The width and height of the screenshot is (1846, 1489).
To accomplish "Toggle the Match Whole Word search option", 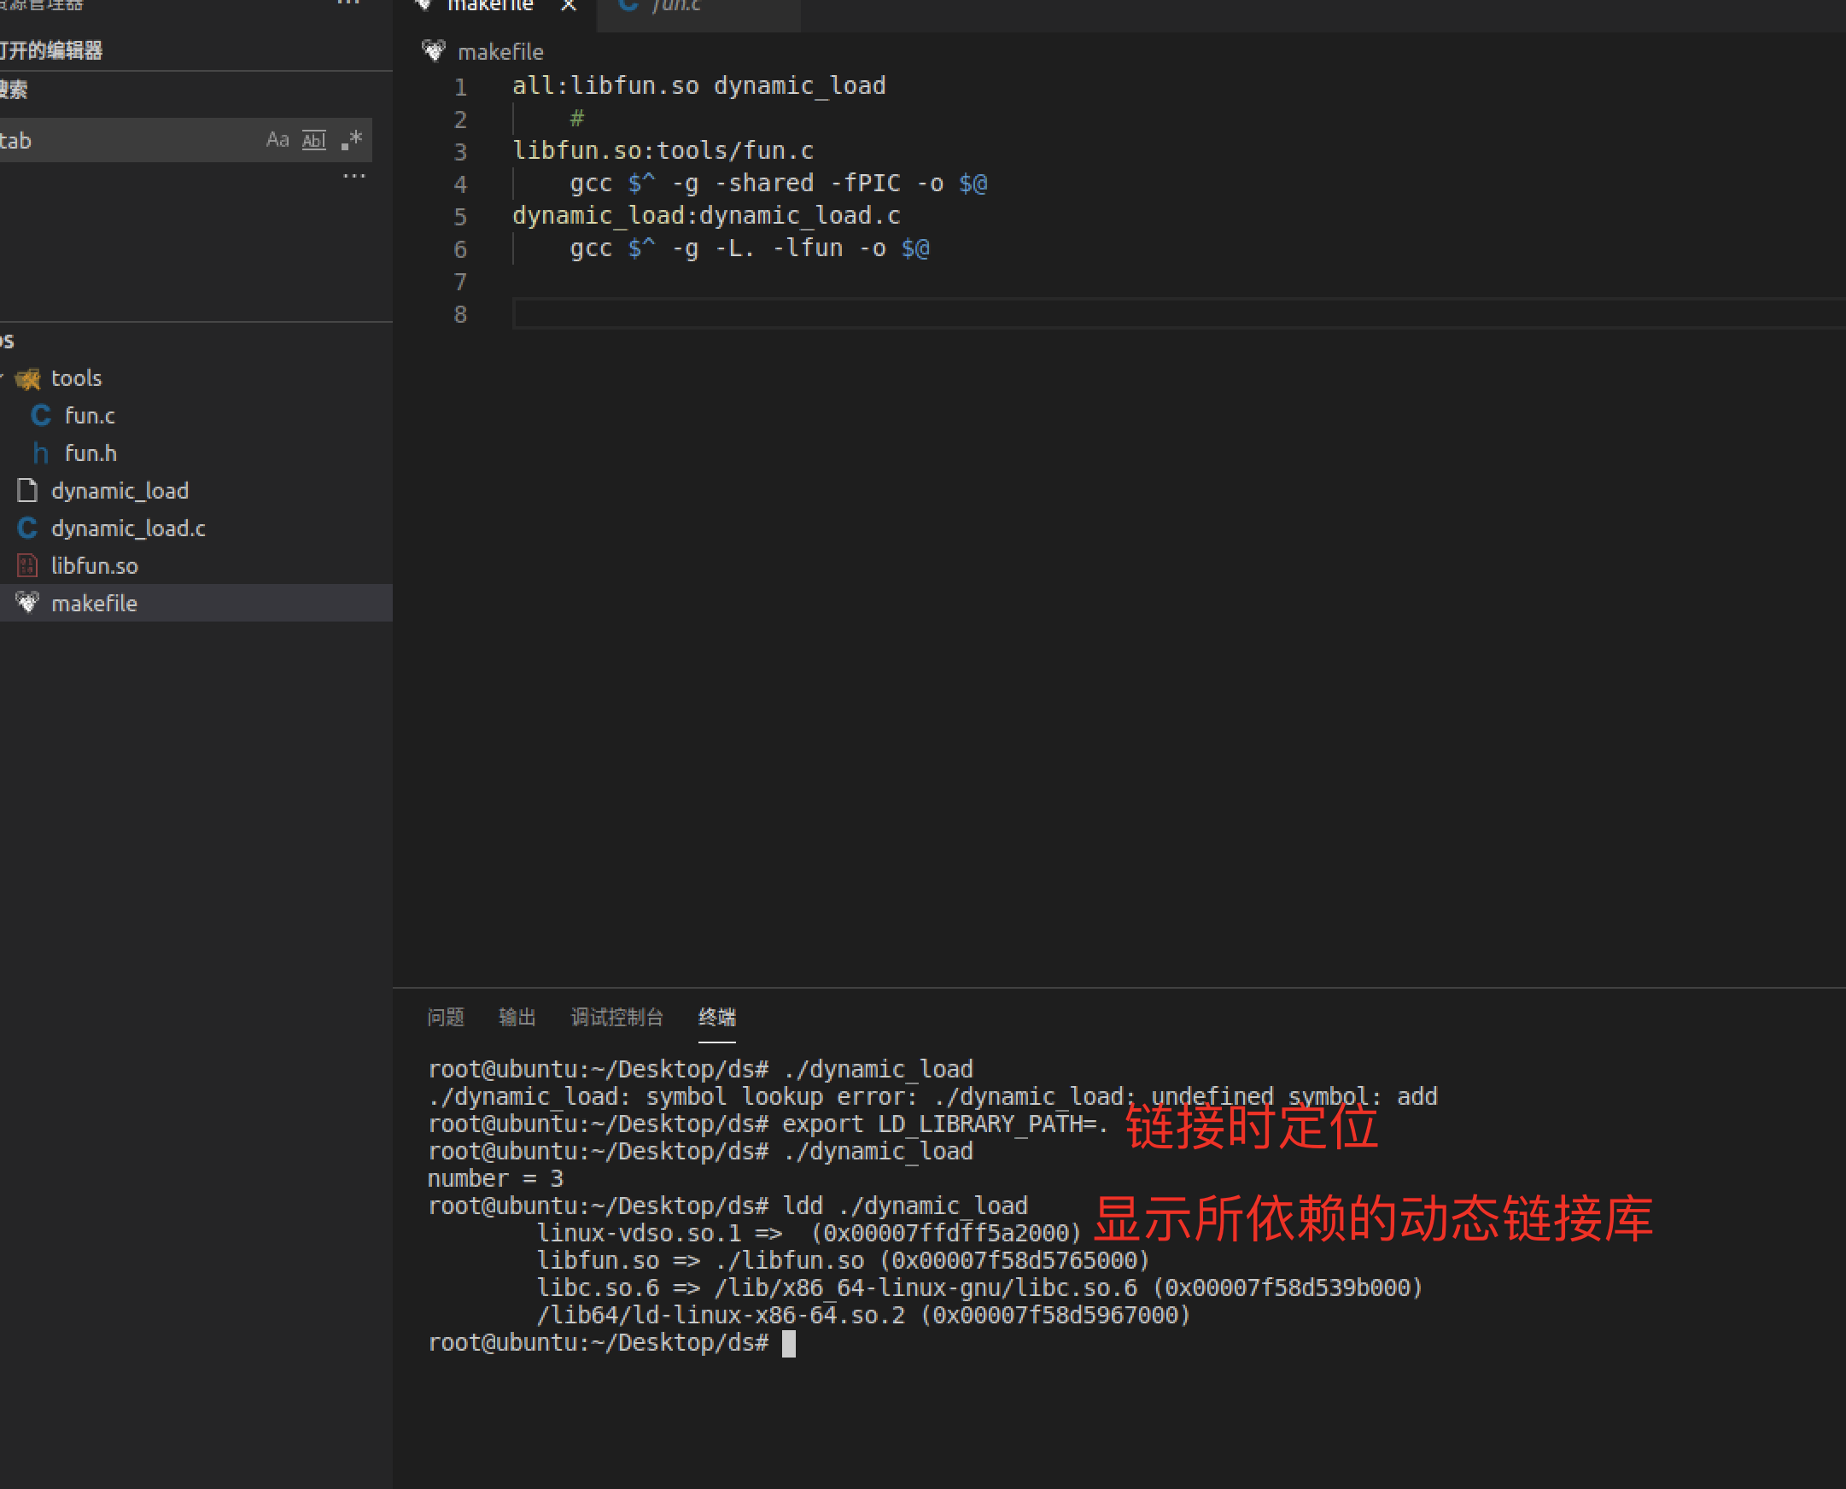I will pyautogui.click(x=314, y=140).
